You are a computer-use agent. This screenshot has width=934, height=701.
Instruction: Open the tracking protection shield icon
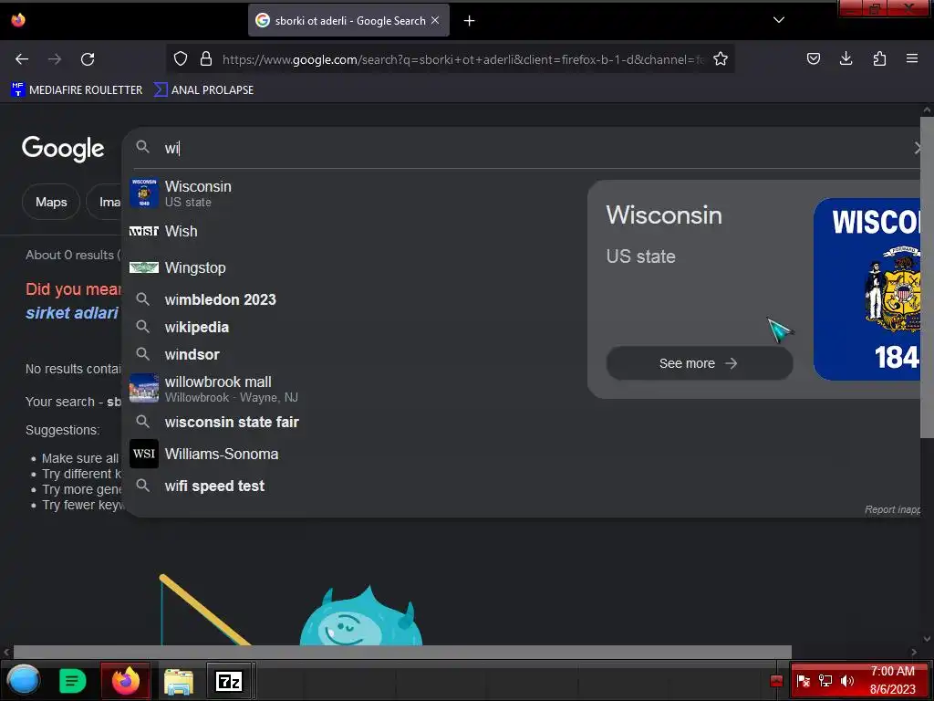(x=181, y=58)
